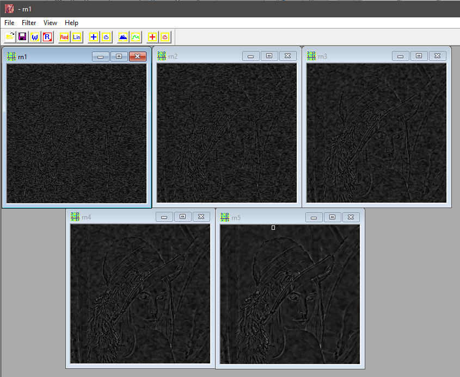Maximize the rn5 child window
Image resolution: width=460 pixels, height=377 pixels.
click(332, 217)
